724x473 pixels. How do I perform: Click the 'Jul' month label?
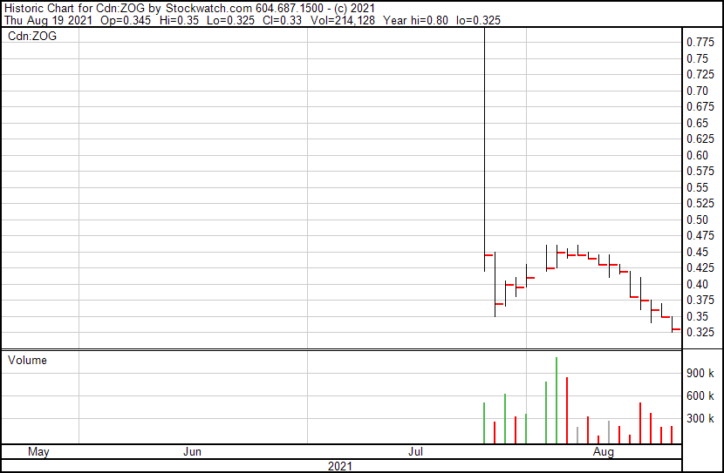(415, 452)
